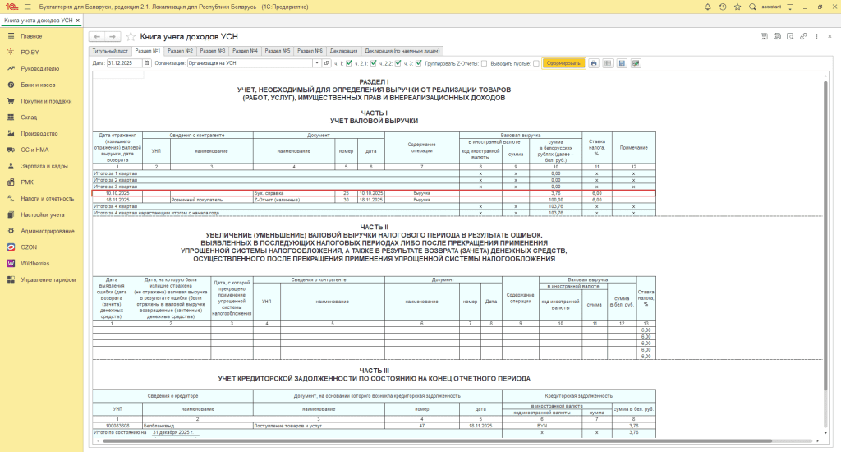The height and width of the screenshot is (452, 841).
Task: Open the Декларация tab
Action: point(343,51)
